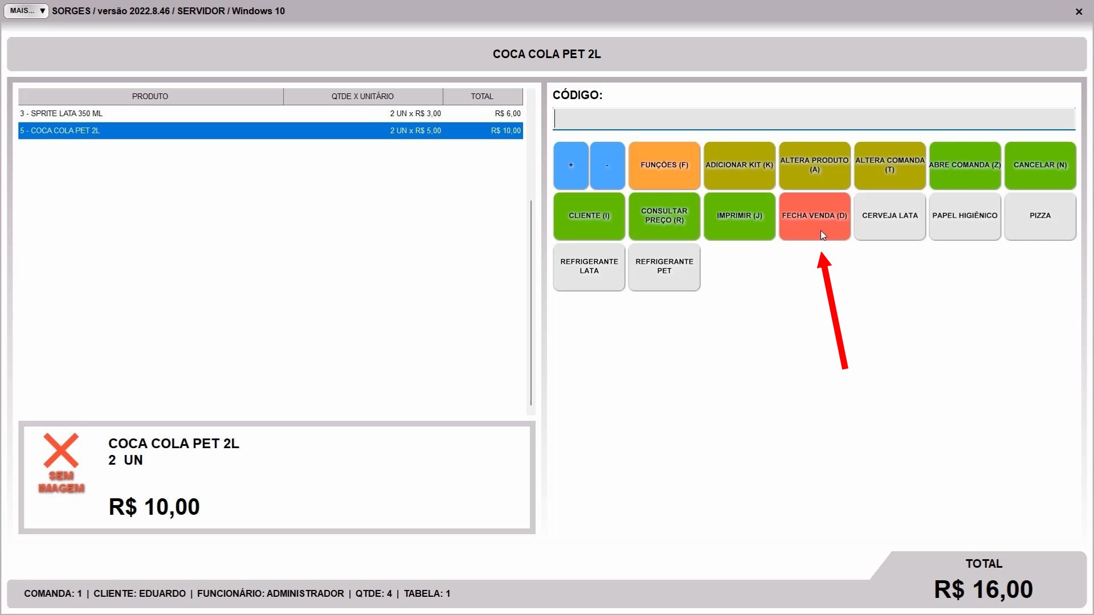Click the product list scrollbar

(x=530, y=302)
